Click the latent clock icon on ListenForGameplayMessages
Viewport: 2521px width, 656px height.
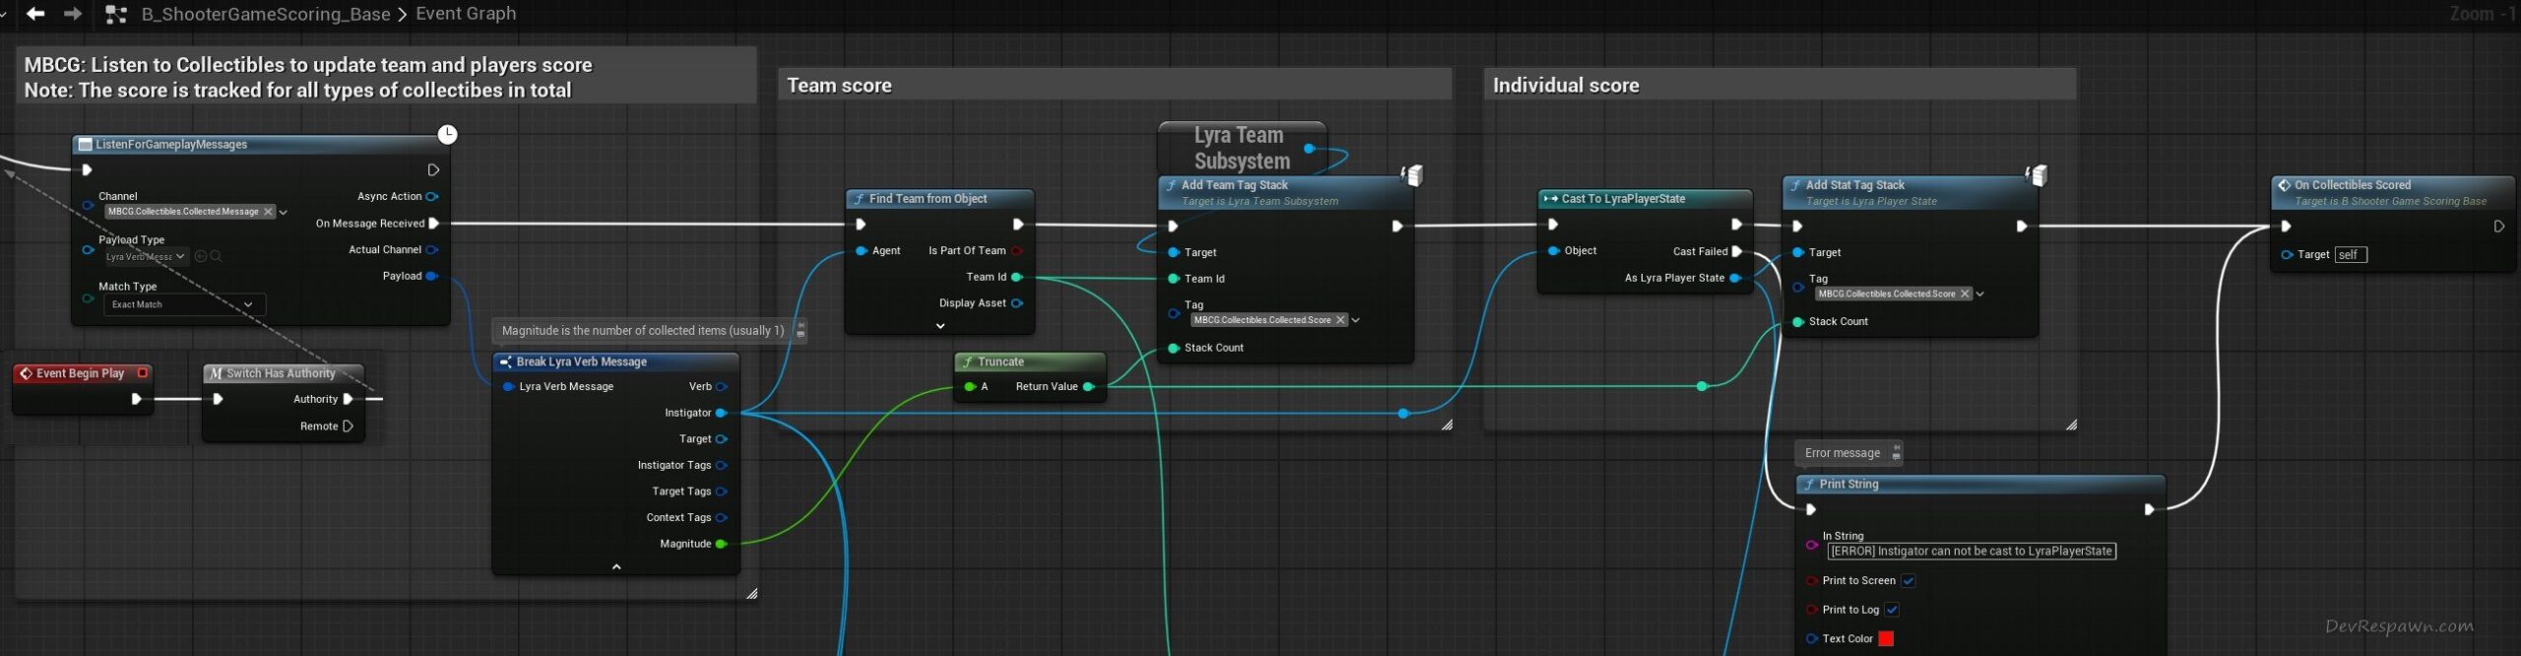pyautogui.click(x=447, y=134)
